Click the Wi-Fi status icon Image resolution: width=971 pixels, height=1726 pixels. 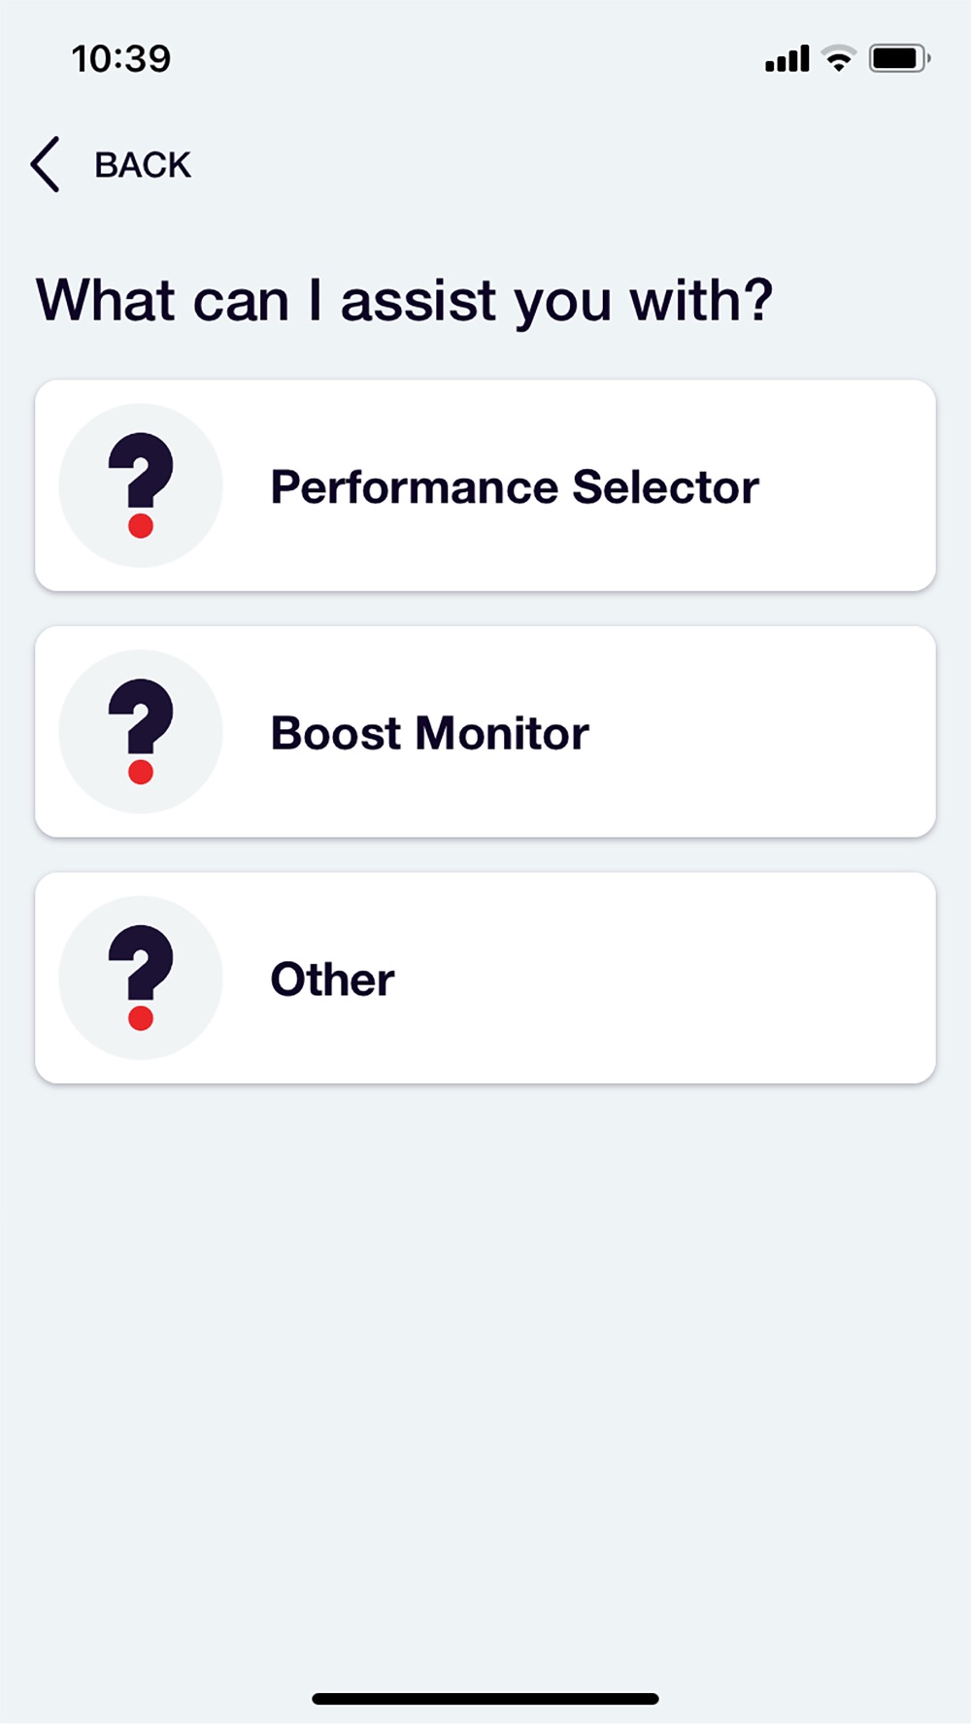(x=839, y=58)
